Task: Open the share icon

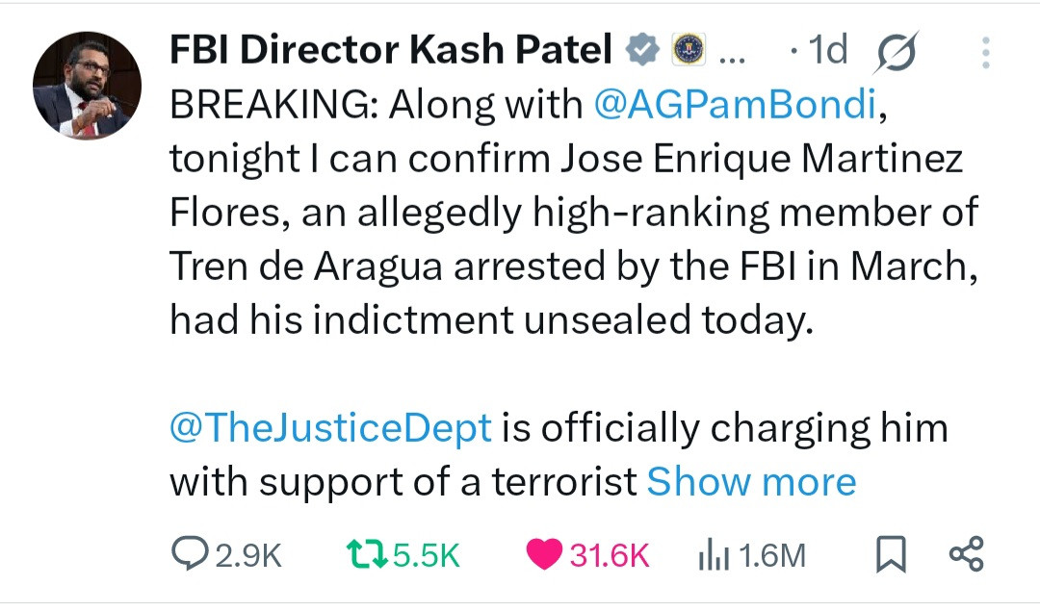Action: click(966, 554)
